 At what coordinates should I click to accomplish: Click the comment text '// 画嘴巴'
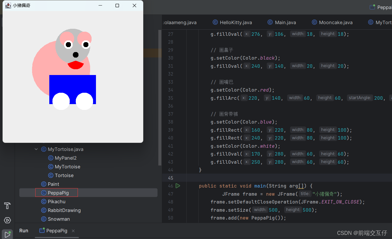pyautogui.click(x=222, y=82)
